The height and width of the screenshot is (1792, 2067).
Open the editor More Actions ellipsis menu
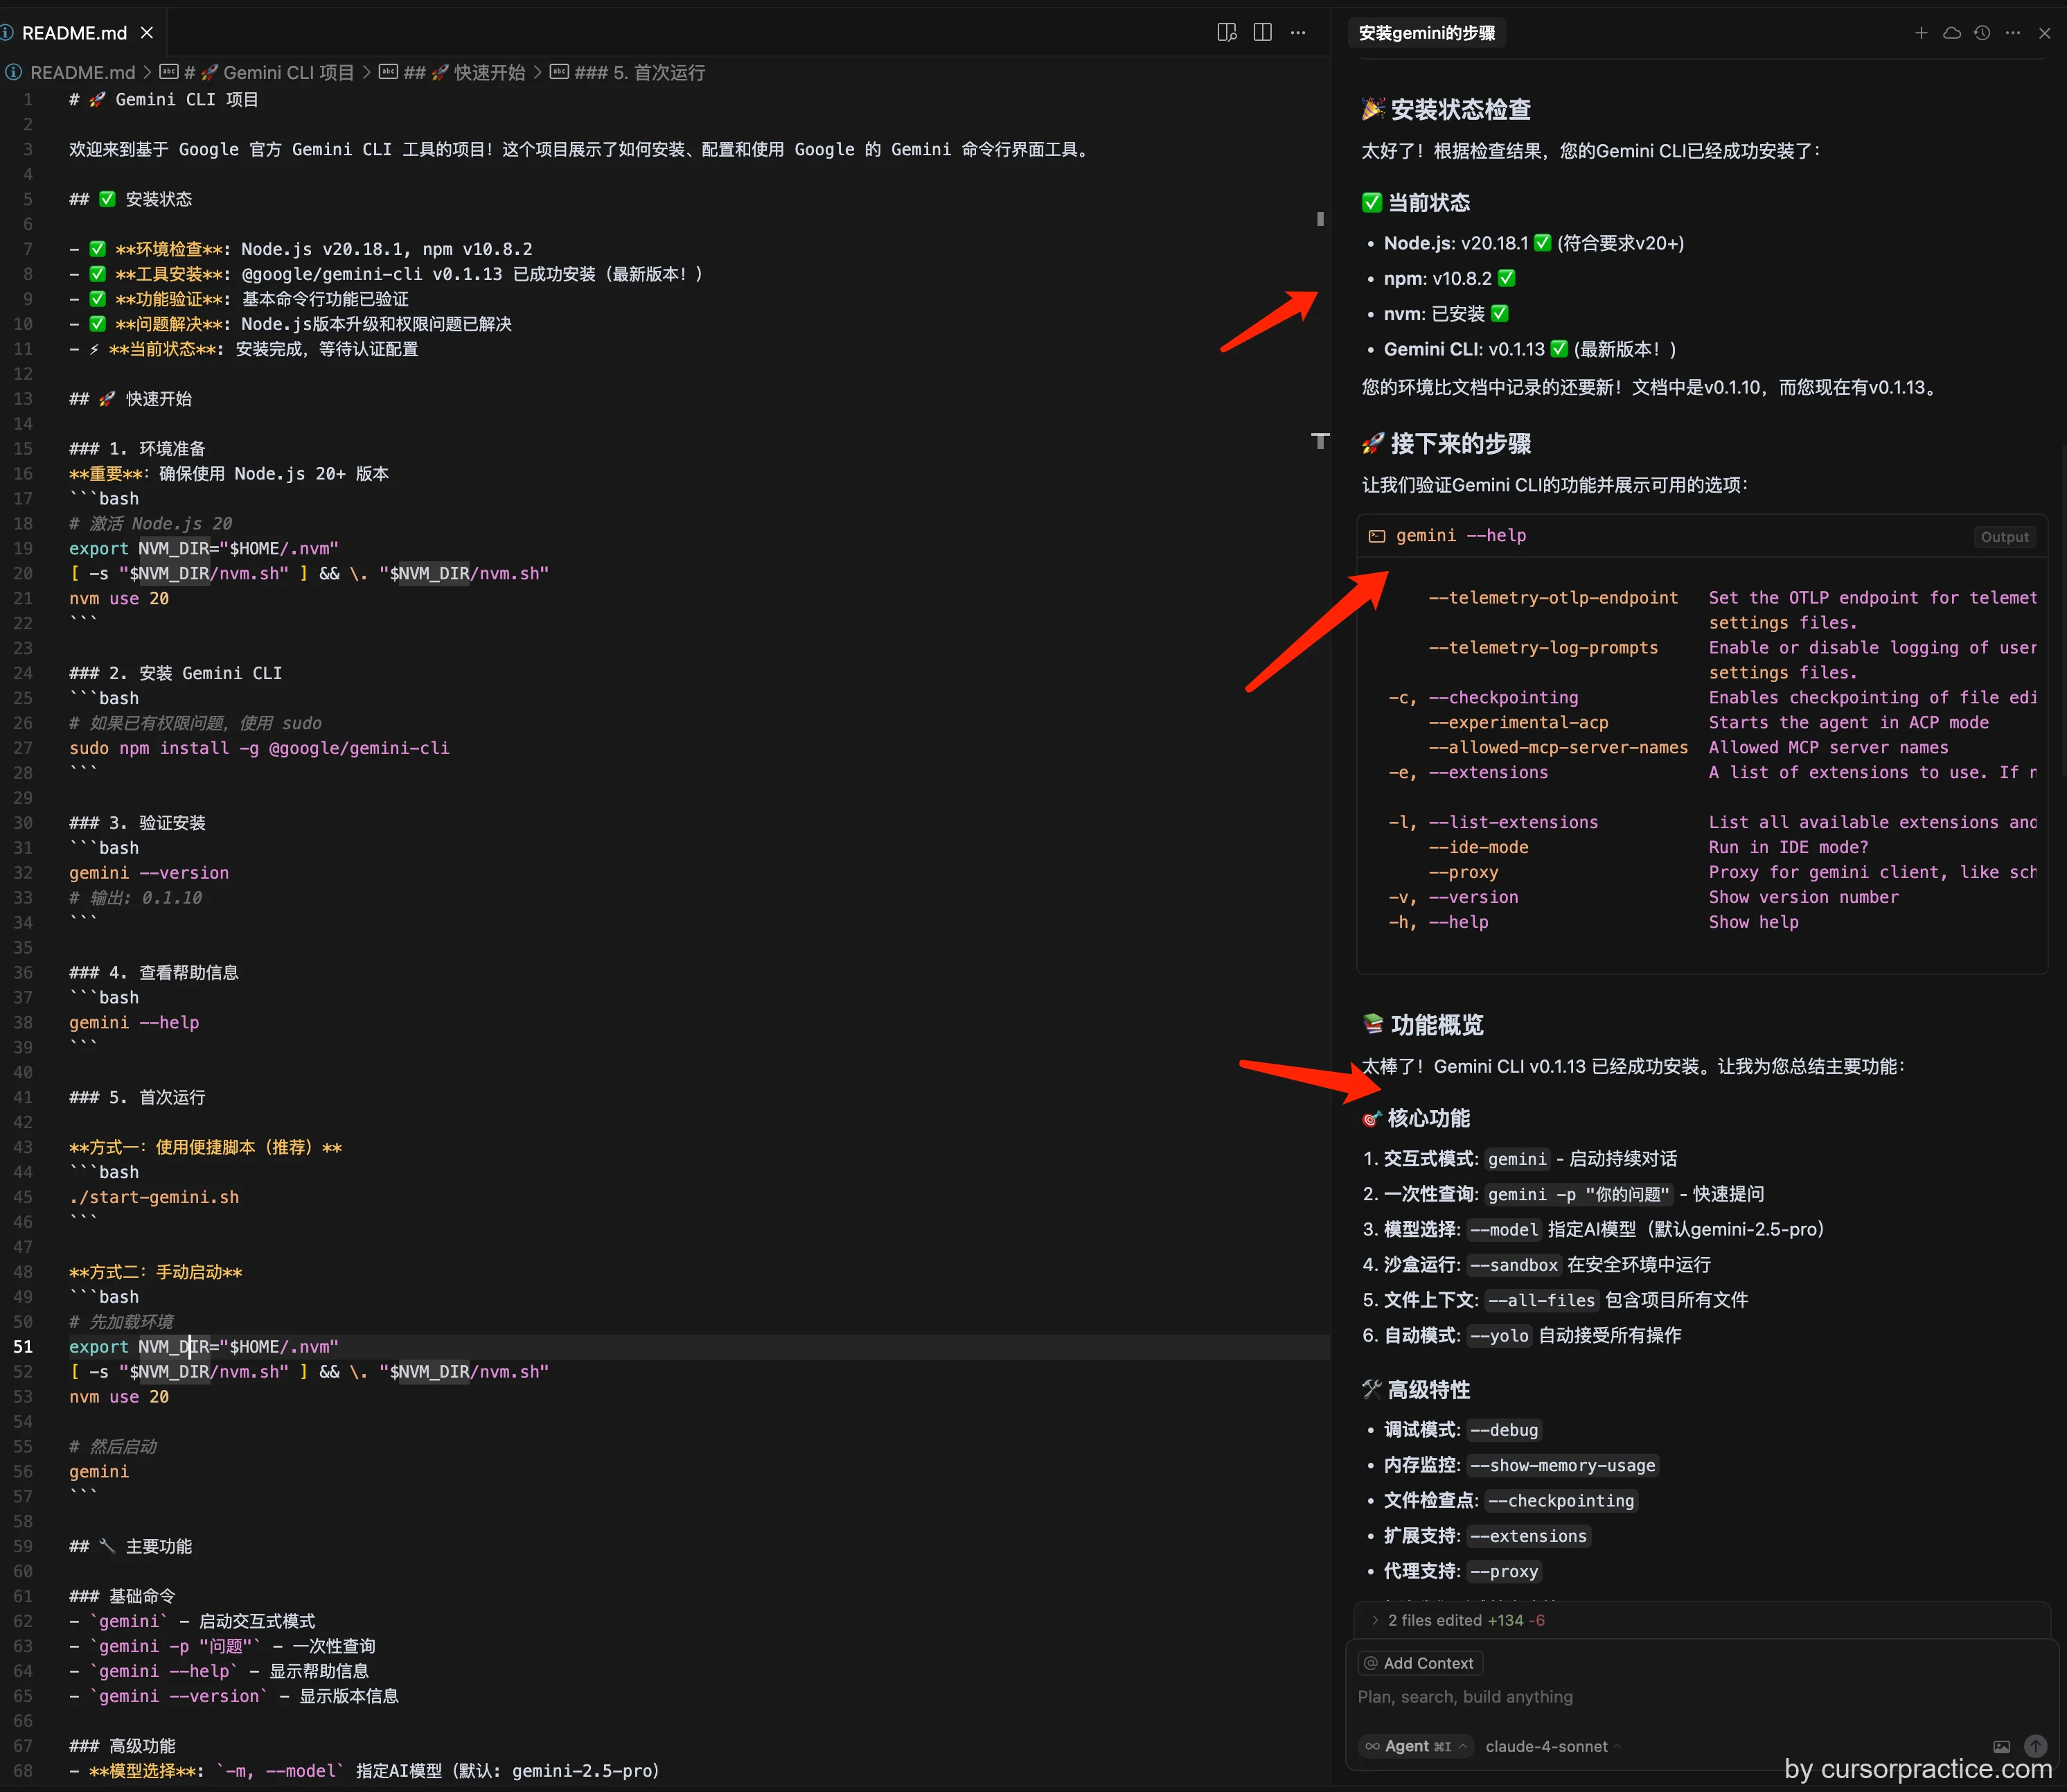pyautogui.click(x=1297, y=32)
